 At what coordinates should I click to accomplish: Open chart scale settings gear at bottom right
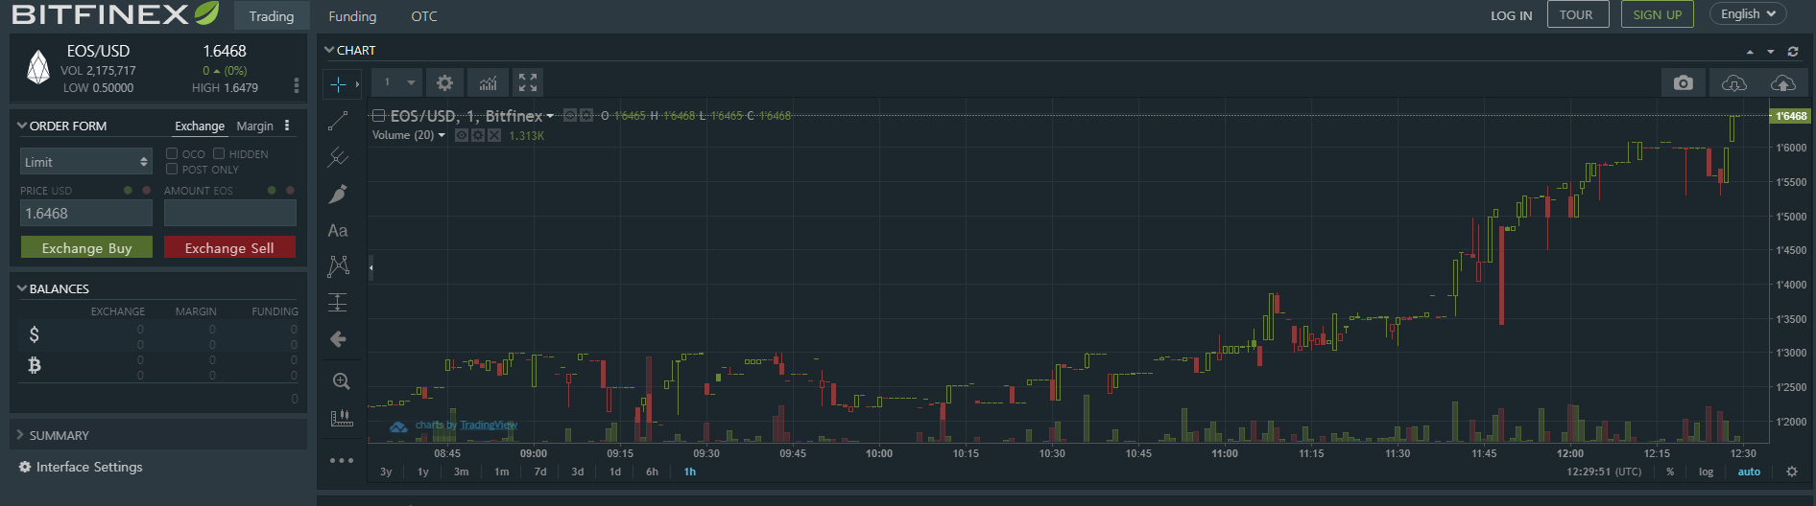point(1791,471)
